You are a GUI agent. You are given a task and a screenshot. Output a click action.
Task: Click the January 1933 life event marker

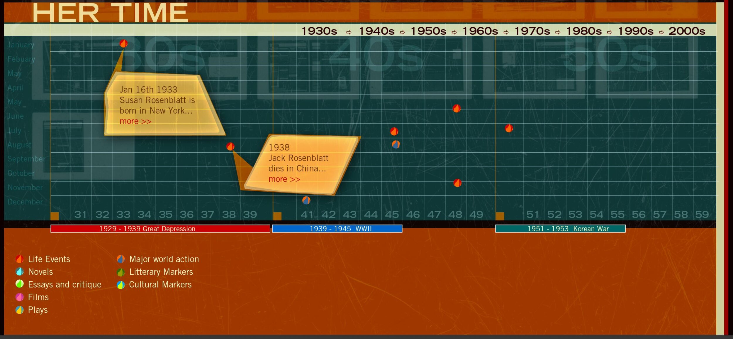[123, 44]
